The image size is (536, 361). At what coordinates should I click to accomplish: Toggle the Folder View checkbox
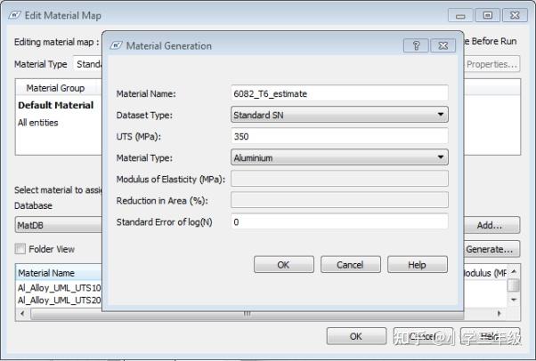[20, 249]
